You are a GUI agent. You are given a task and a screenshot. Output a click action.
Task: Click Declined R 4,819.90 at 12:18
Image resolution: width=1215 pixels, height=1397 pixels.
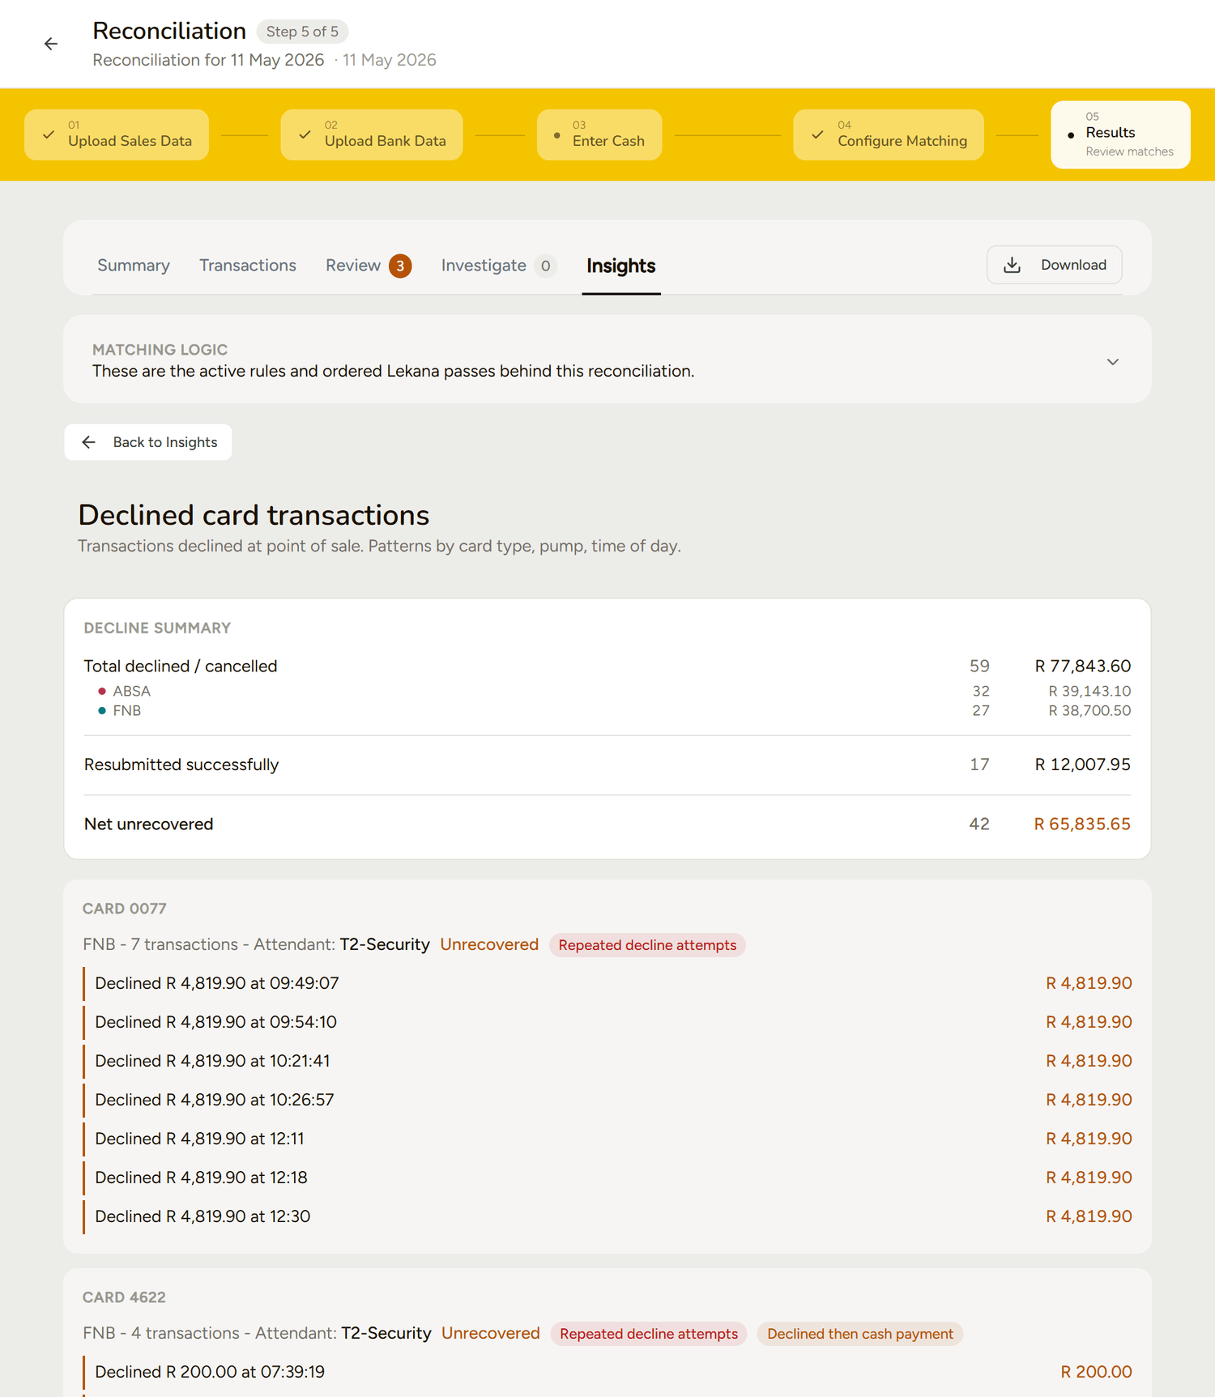[202, 1178]
